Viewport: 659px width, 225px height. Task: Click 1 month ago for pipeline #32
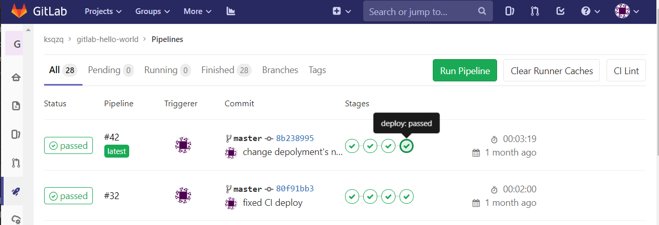511,203
